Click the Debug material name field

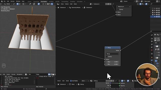click(x=99, y=81)
